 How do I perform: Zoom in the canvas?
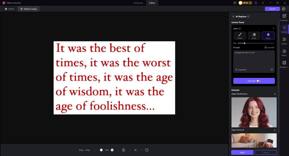[x=112, y=150]
